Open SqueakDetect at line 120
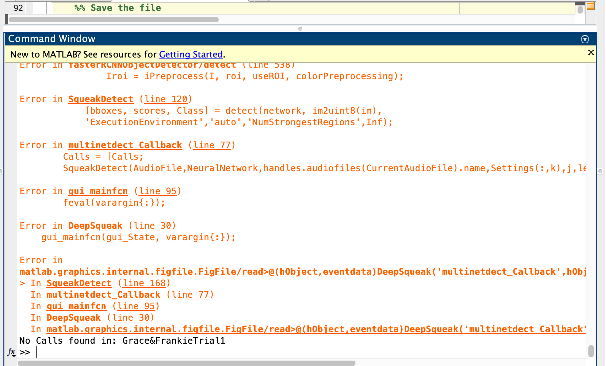 click(101, 99)
